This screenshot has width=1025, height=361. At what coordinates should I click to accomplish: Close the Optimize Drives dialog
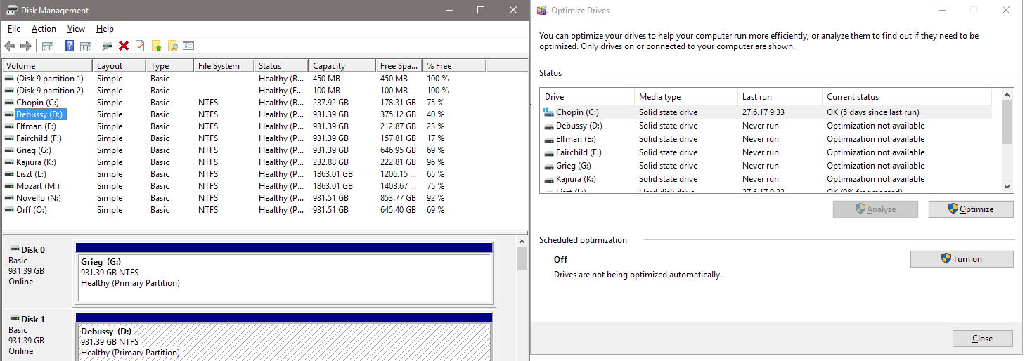point(982,339)
